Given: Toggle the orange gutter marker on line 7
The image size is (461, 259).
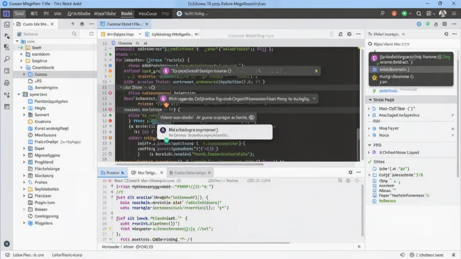Looking at the screenshot, I should (111, 71).
